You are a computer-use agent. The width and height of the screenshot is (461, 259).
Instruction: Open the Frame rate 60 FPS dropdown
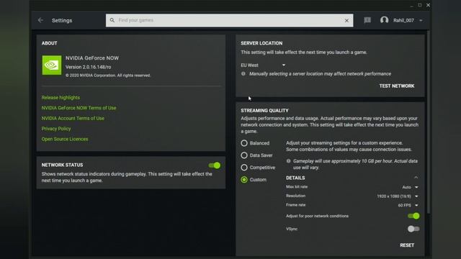[x=408, y=205]
